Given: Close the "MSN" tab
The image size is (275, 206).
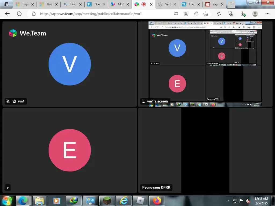Looking at the screenshot, I should coord(128,4).
